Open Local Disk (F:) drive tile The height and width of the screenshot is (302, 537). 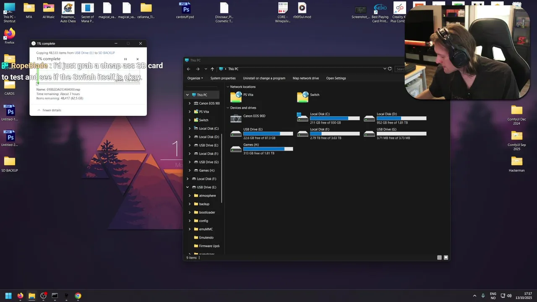pyautogui.click(x=328, y=134)
